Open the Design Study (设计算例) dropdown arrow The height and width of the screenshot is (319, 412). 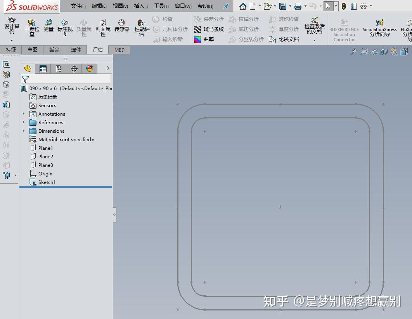pos(12,40)
